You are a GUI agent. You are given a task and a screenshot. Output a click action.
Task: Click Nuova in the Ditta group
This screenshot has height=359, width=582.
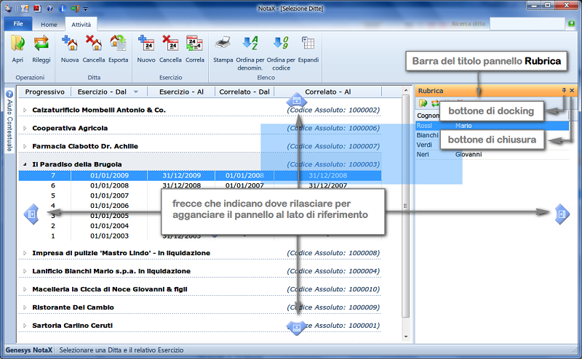[70, 44]
